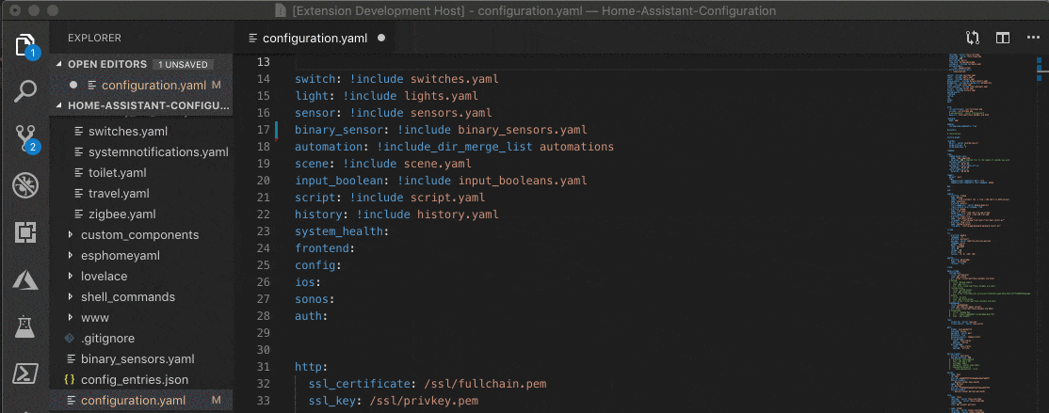
Task: Select configuration.yaml at the explorer bottom
Action: 141,401
